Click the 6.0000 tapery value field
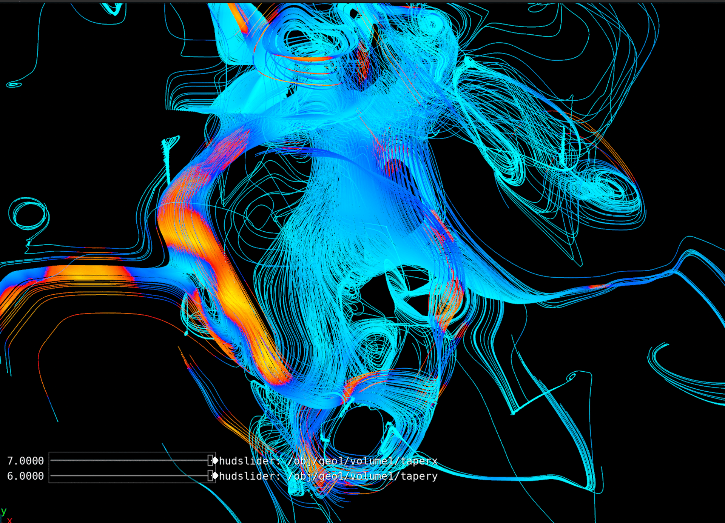Screen dimensions: 725x523 [25, 476]
